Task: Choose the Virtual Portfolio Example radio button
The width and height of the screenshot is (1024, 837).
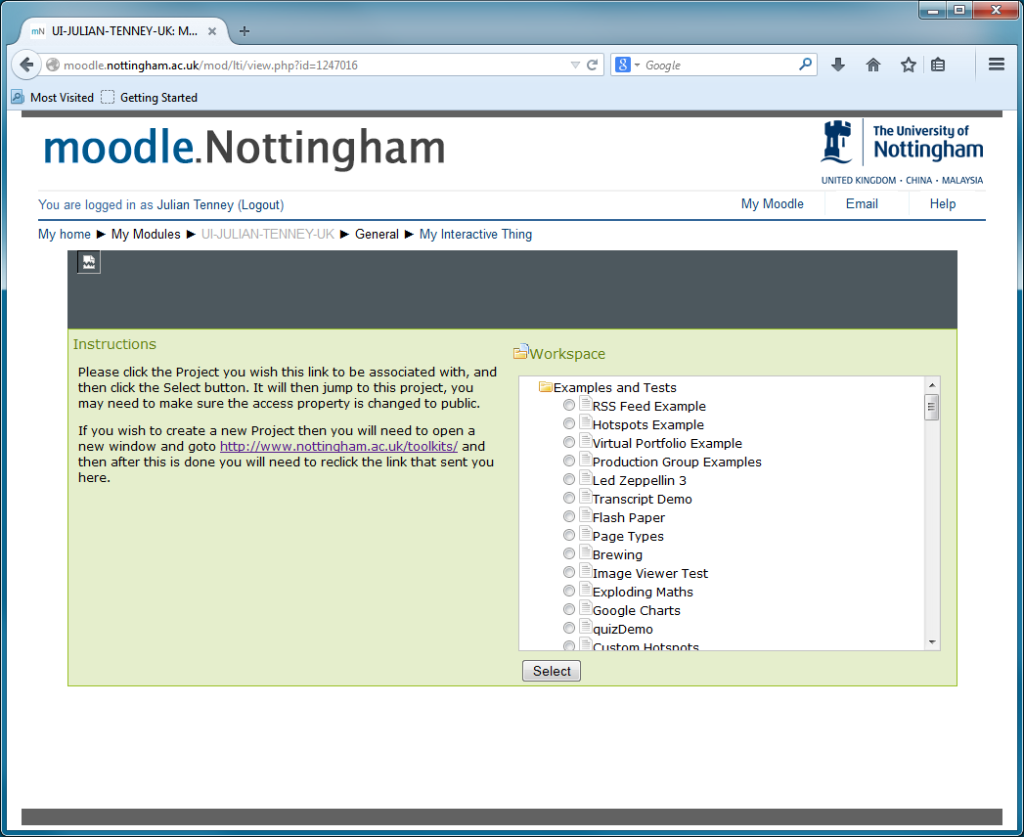Action: [x=569, y=442]
